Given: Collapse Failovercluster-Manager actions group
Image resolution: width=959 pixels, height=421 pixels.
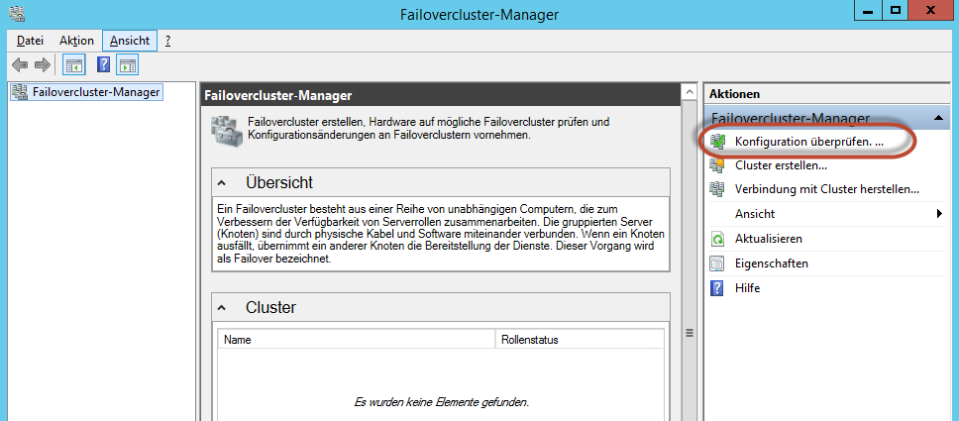Looking at the screenshot, I should 939,118.
